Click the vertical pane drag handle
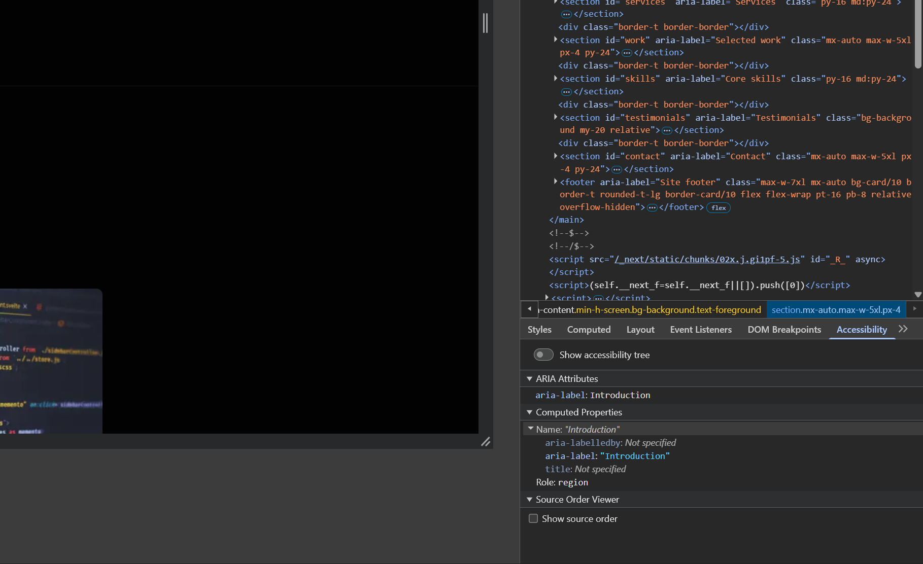 (x=486, y=23)
